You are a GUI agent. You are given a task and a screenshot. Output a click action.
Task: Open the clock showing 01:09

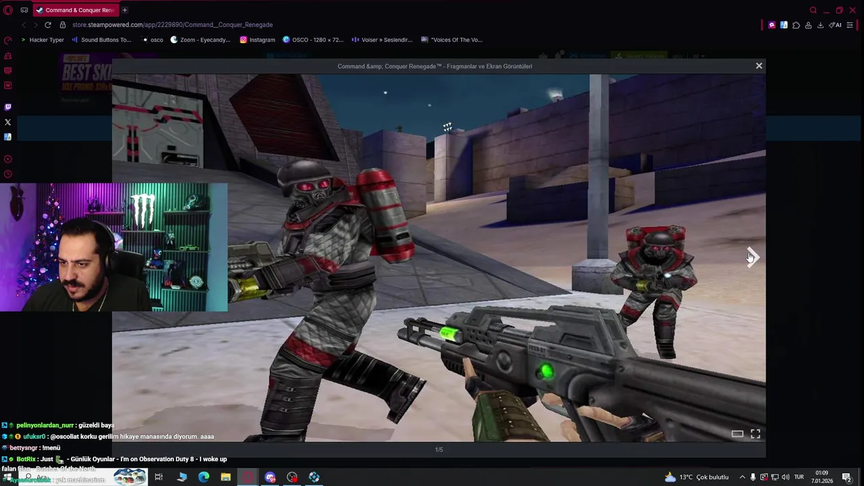pyautogui.click(x=822, y=477)
